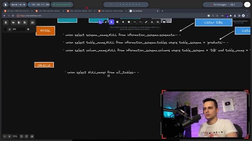Reload the excalidraw.com page
Viewport: 252px width, 141px height.
coord(13,16)
